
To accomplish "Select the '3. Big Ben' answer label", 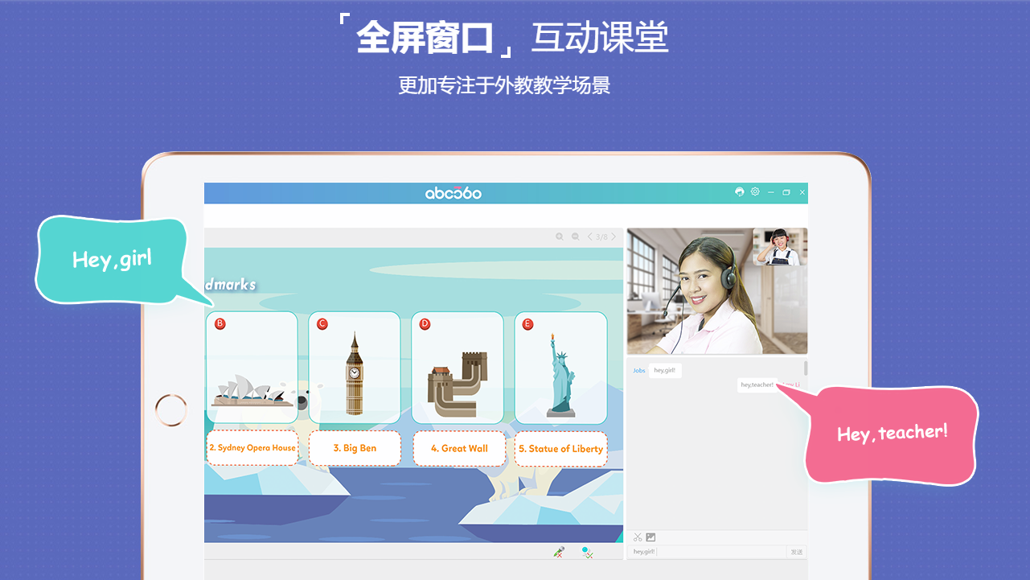I will click(x=355, y=448).
